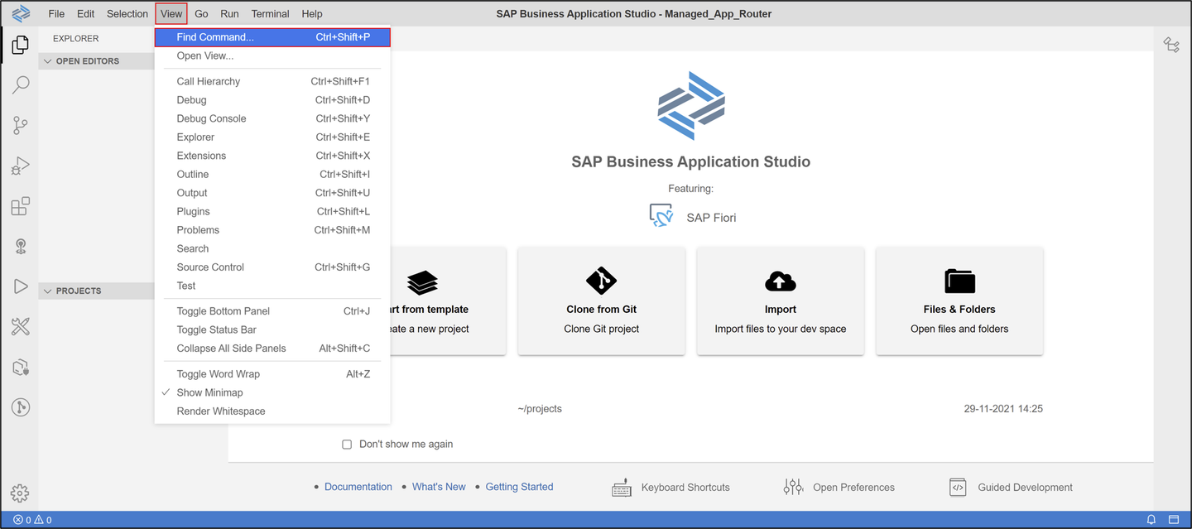Open the Debug bug-play icon in sidebar
Image resolution: width=1192 pixels, height=529 pixels.
pyautogui.click(x=21, y=166)
